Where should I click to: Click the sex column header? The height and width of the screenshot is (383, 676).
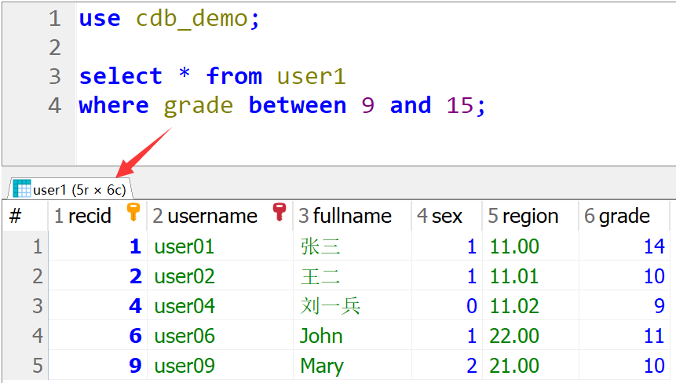(x=446, y=217)
